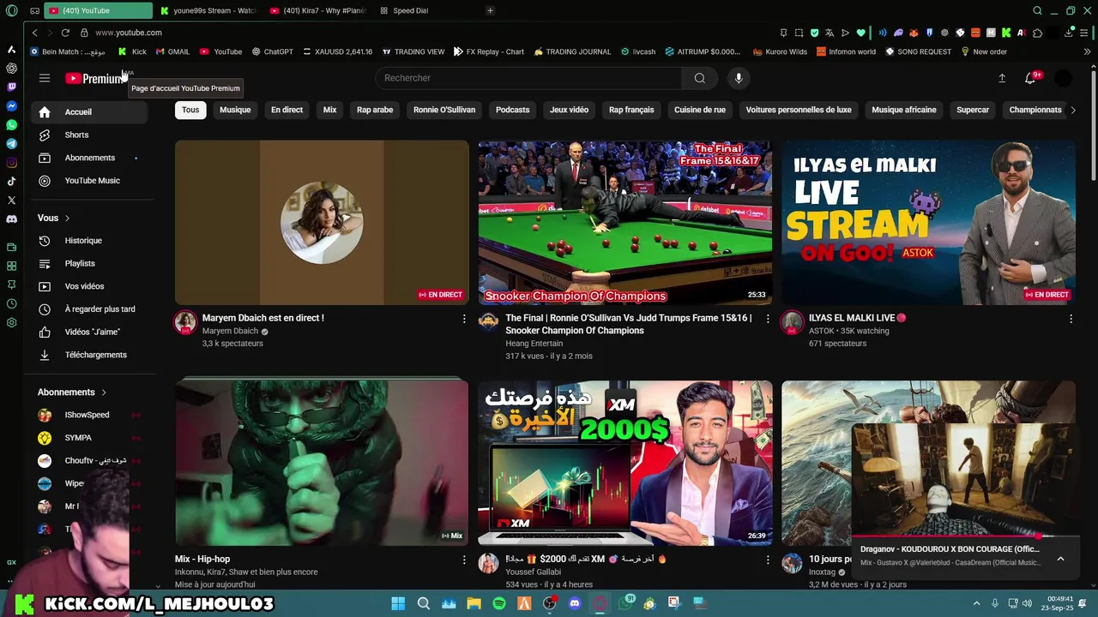
Task: Open options menu for ILYAS EL MALKI LIVE
Action: [x=1071, y=319]
